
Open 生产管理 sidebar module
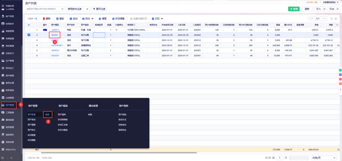click(8, 61)
